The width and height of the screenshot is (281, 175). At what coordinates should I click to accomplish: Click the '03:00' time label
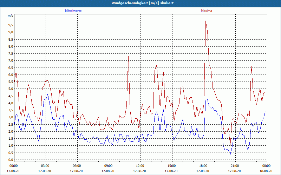click(x=45, y=166)
